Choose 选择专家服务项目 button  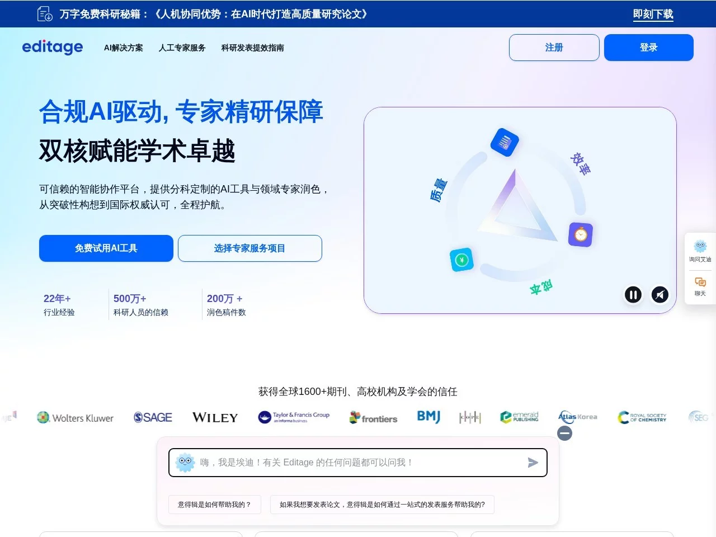point(249,248)
